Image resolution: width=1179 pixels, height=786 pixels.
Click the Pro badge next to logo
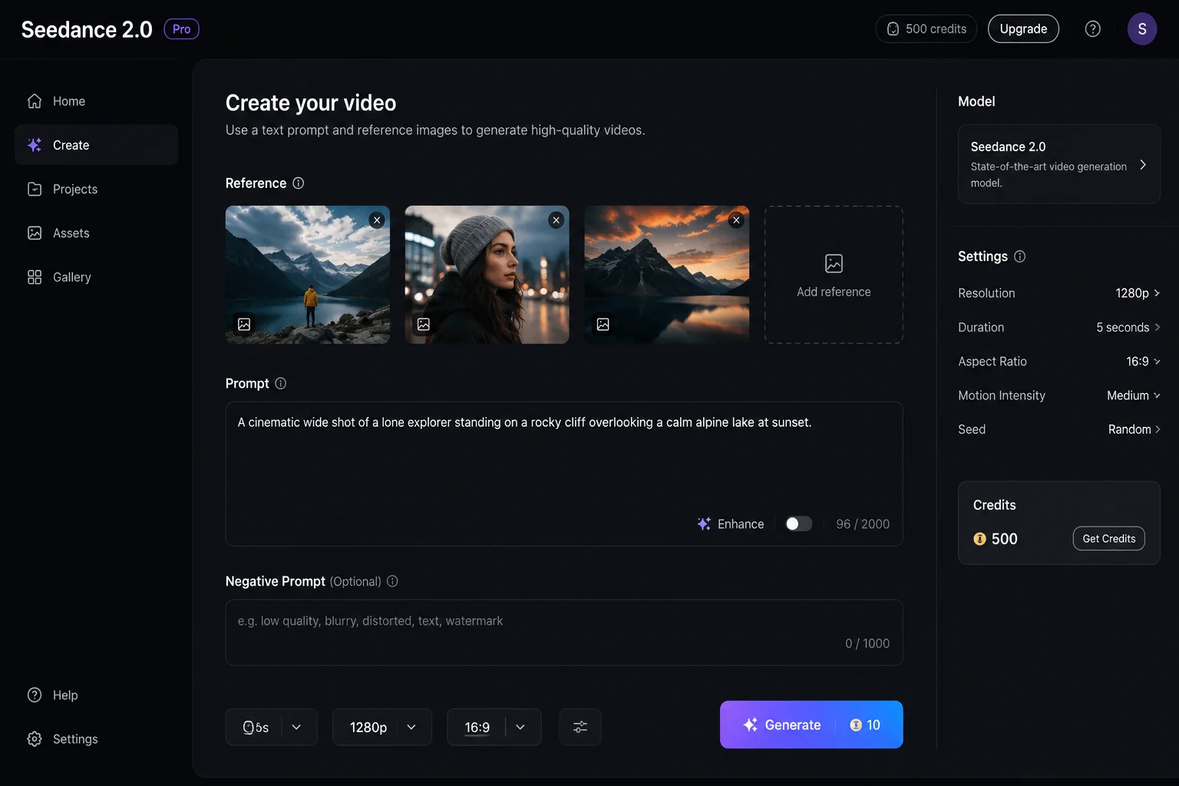182,29
